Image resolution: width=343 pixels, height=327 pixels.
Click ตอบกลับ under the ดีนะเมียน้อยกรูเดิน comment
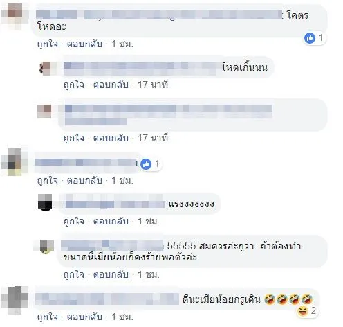click(84, 317)
